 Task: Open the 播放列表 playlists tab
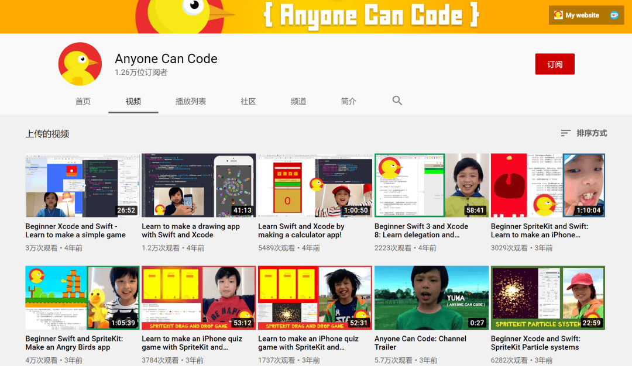[x=191, y=102]
